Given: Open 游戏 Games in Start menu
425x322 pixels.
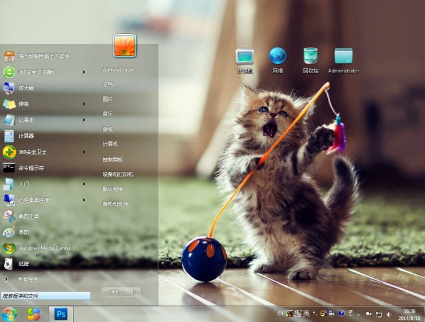Looking at the screenshot, I should (108, 129).
